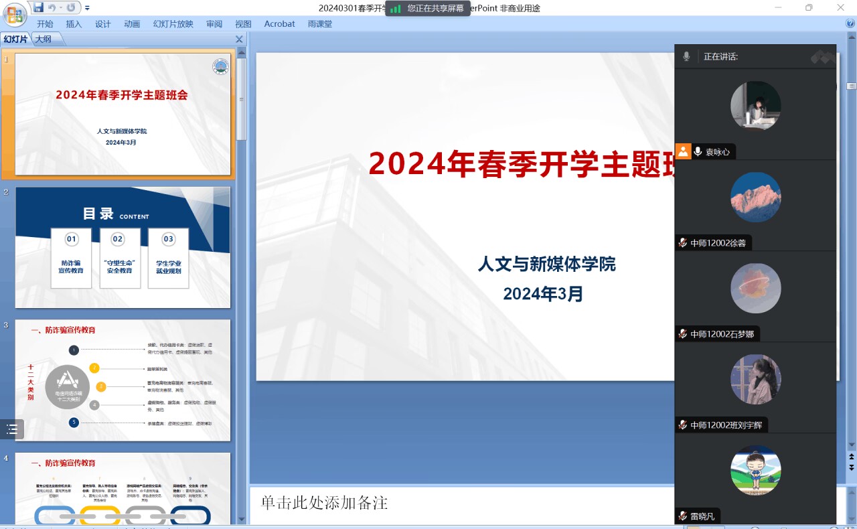Viewport: 857px width, 529px height.
Task: Close the slide thumbnail pane
Action: 239,39
